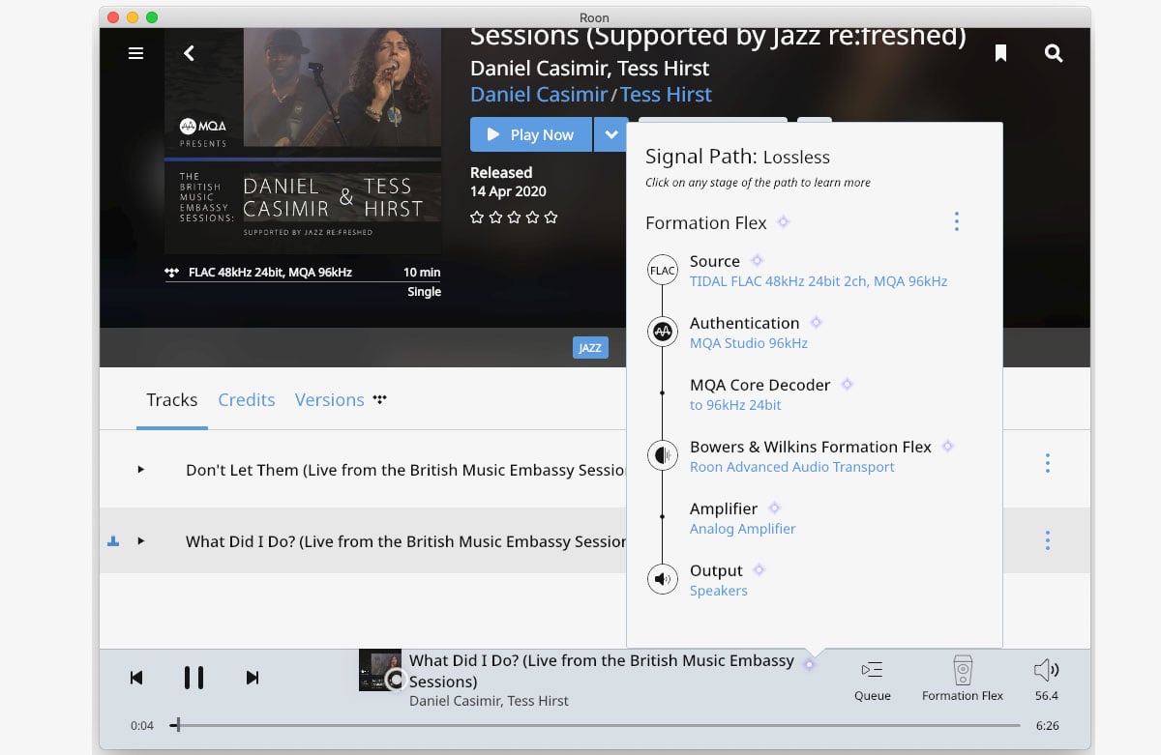Click quality star next to Formation Flex title

coord(784,222)
